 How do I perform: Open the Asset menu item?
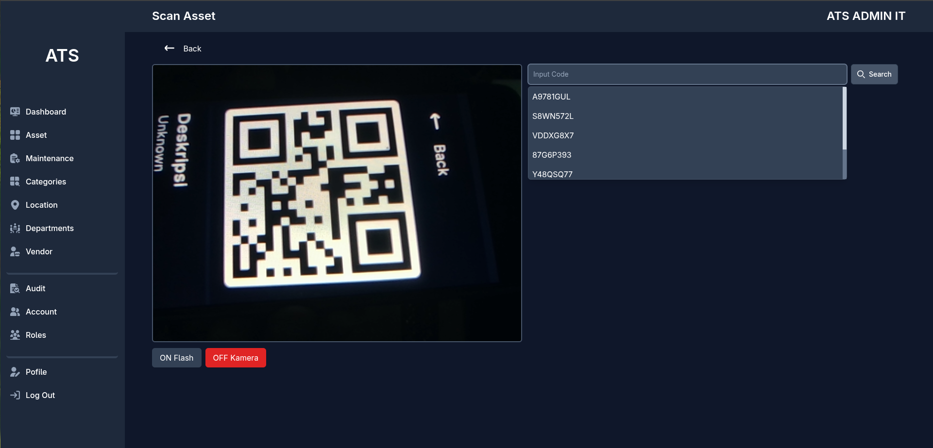pos(36,135)
